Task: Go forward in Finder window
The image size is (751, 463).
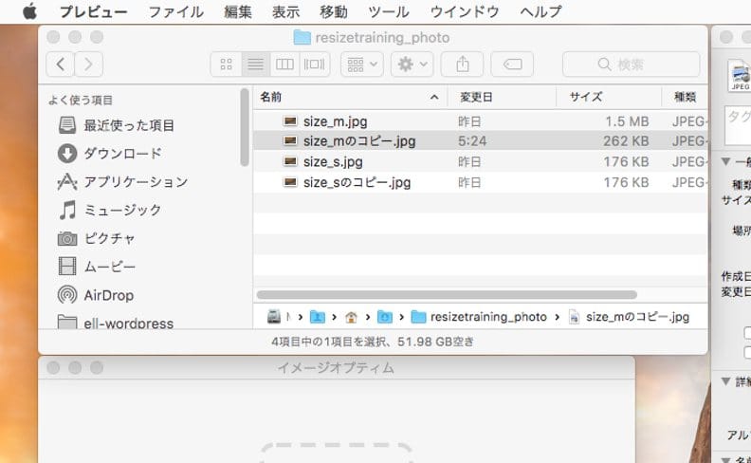Action: click(x=88, y=64)
